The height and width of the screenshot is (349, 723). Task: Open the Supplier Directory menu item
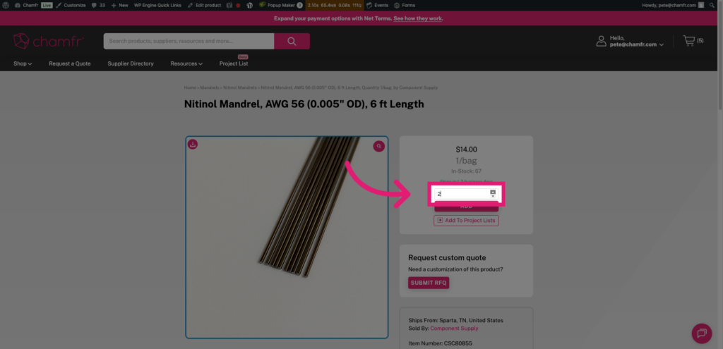pyautogui.click(x=131, y=63)
